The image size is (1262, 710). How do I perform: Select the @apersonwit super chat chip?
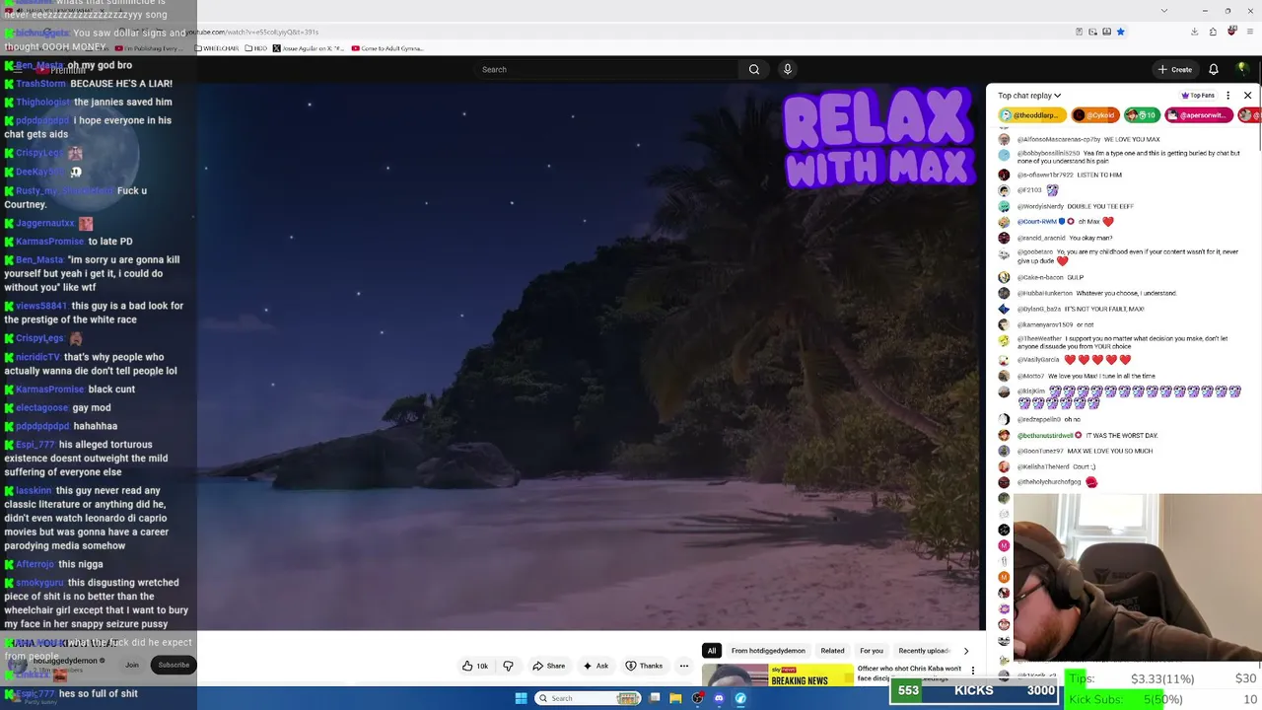pyautogui.click(x=1199, y=115)
